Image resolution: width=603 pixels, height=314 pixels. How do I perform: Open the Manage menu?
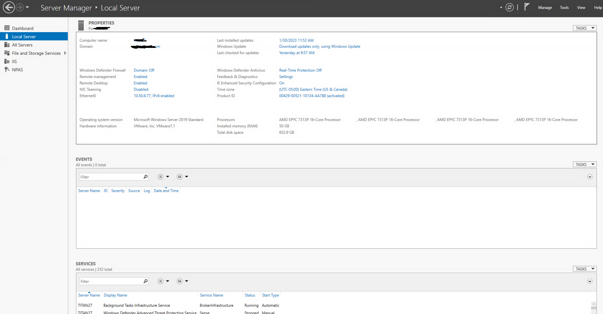tap(545, 8)
